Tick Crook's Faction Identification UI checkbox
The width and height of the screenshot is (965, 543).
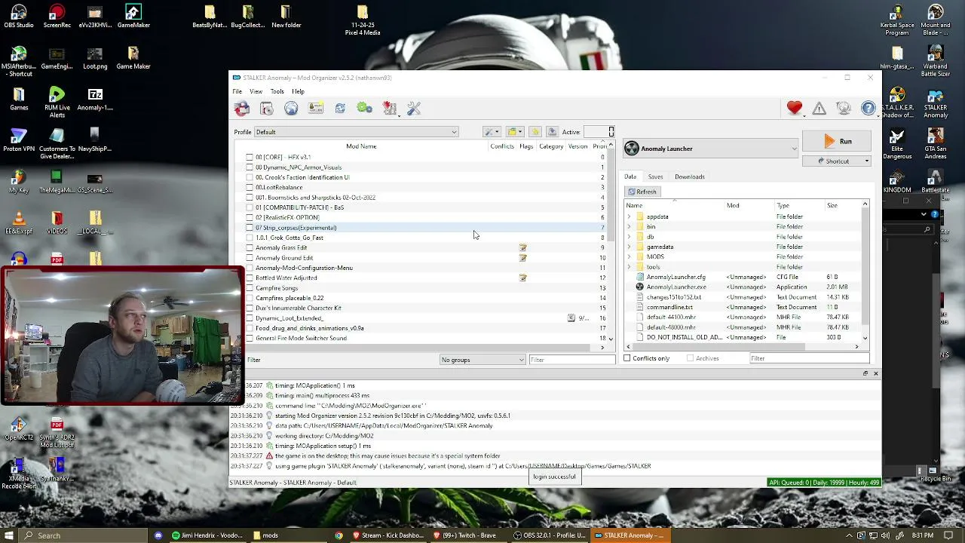click(x=250, y=177)
